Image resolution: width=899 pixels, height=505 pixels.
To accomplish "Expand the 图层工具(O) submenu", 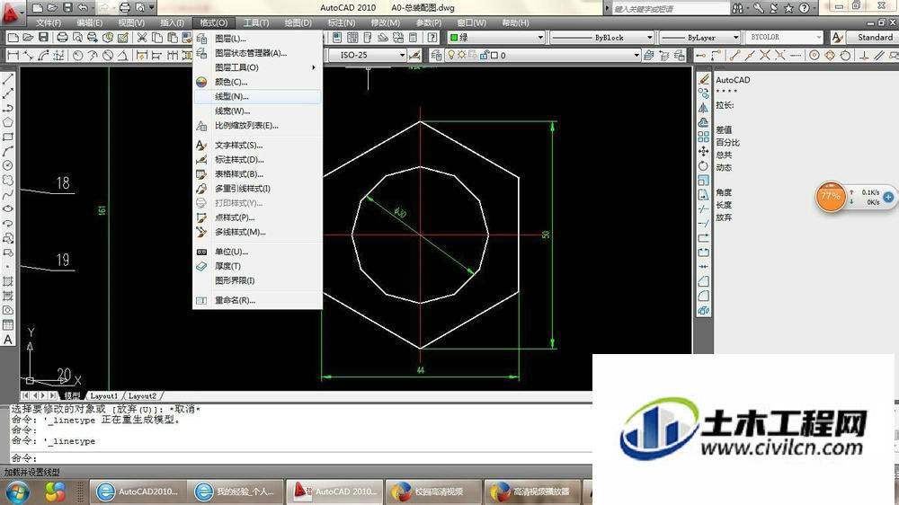I will (x=257, y=67).
